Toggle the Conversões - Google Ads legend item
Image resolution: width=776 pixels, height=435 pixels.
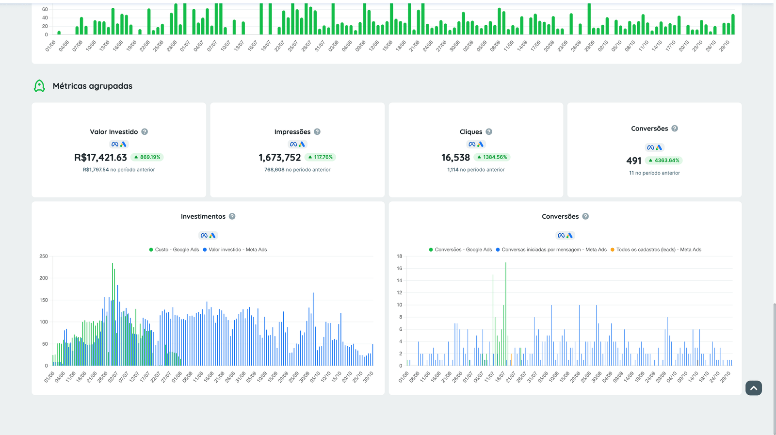point(461,250)
